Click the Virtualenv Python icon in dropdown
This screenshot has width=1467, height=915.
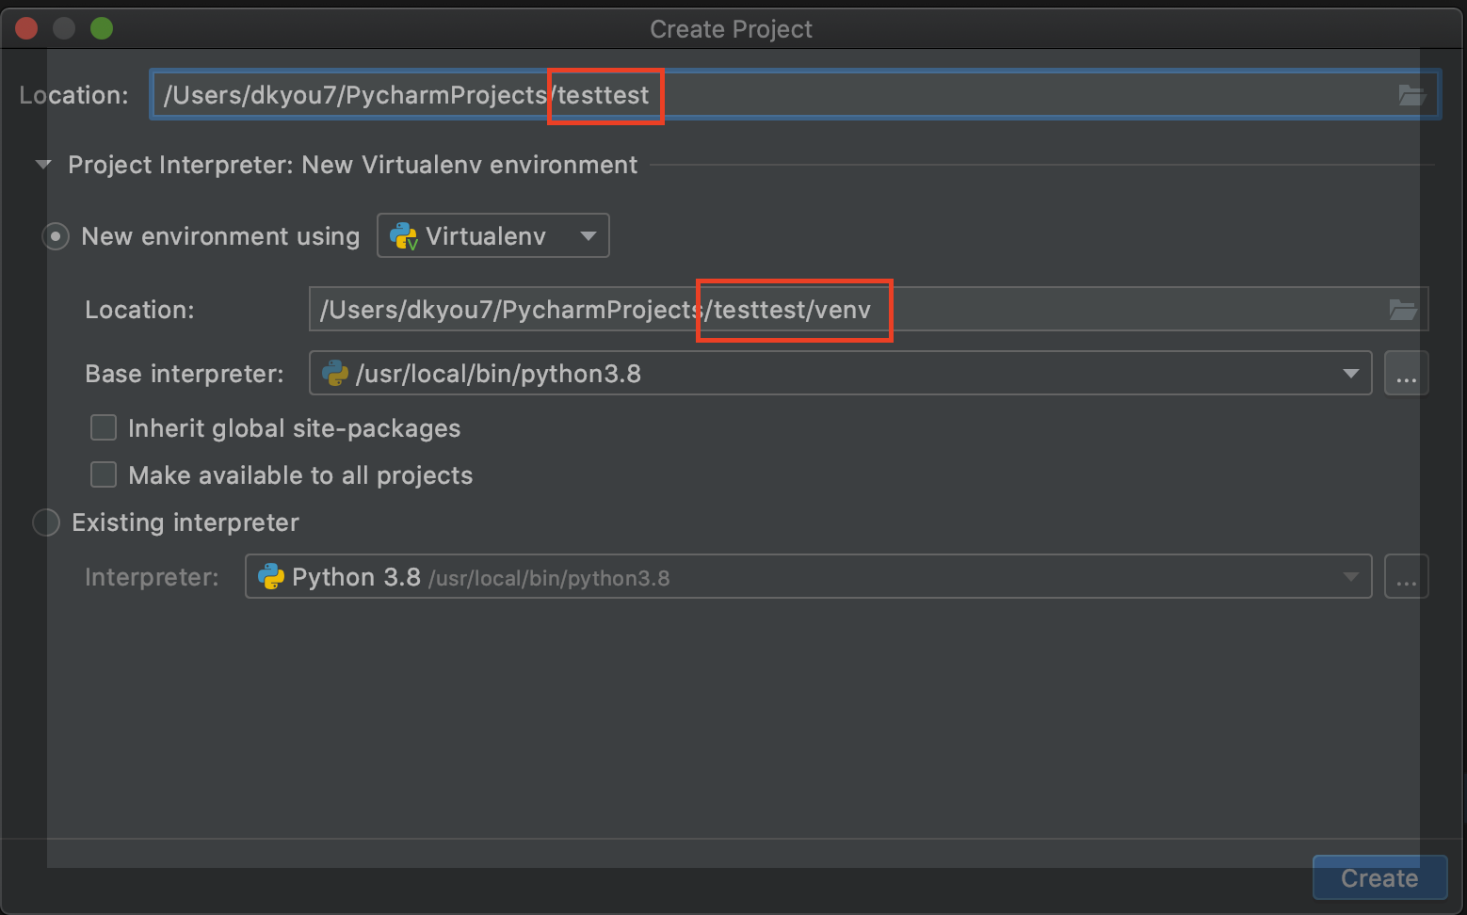click(404, 236)
